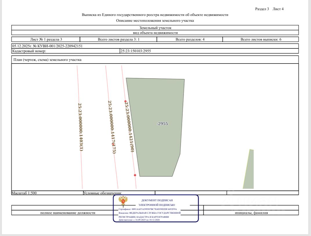Click the Rosreestr coat of arms emblem

pyautogui.click(x=123, y=201)
